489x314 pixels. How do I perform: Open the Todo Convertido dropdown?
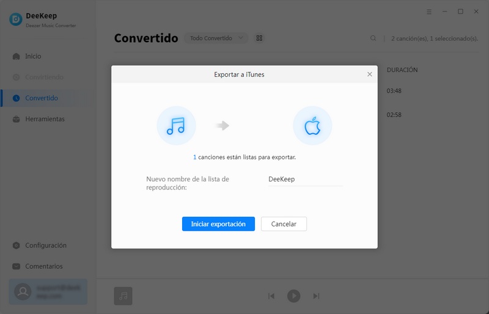click(216, 38)
